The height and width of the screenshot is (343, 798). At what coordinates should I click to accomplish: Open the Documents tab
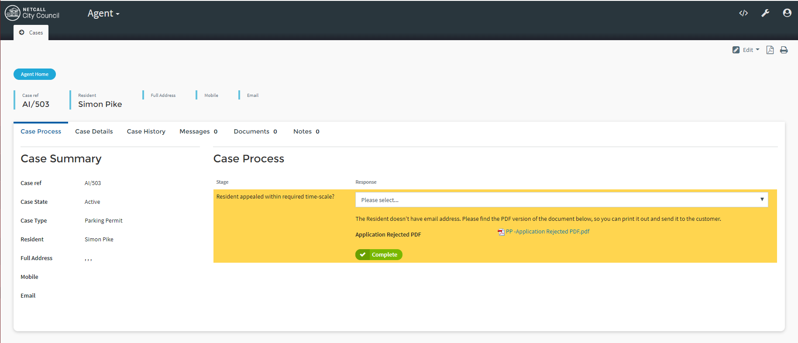[255, 131]
